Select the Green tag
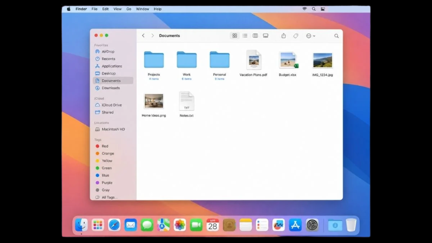The width and height of the screenshot is (432, 243). pos(113,168)
